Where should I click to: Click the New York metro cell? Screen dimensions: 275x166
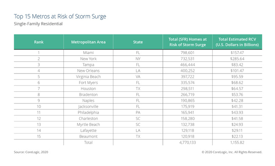coord(88,59)
